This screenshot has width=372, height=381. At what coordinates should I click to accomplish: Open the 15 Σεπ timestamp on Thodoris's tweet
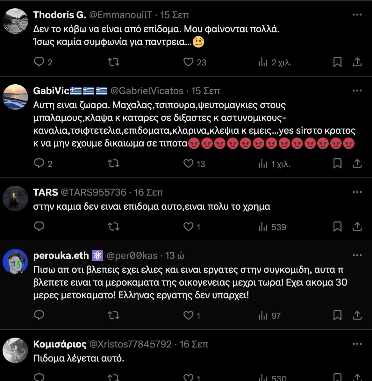(174, 15)
